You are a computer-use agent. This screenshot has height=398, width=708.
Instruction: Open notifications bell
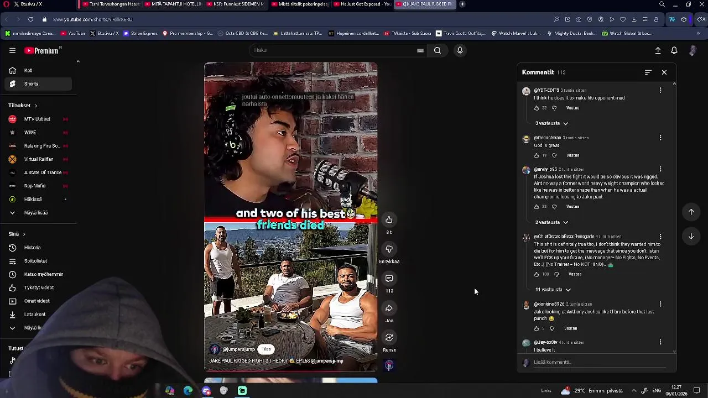[x=674, y=50]
